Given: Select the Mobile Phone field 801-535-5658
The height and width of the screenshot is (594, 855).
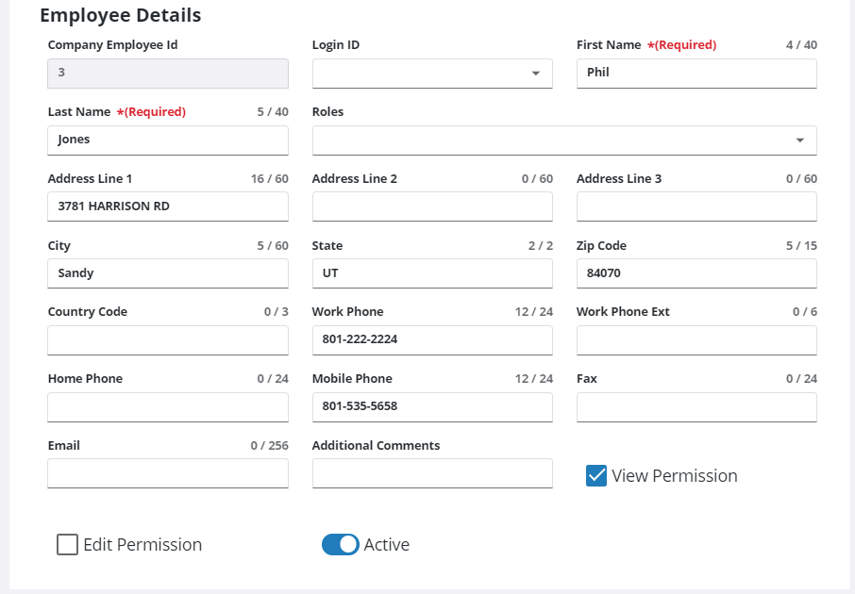Looking at the screenshot, I should click(x=432, y=407).
